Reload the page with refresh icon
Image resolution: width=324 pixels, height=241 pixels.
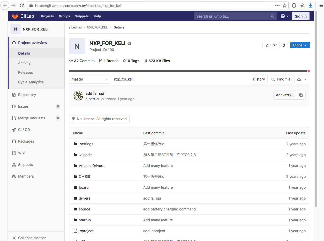(x=22, y=5)
